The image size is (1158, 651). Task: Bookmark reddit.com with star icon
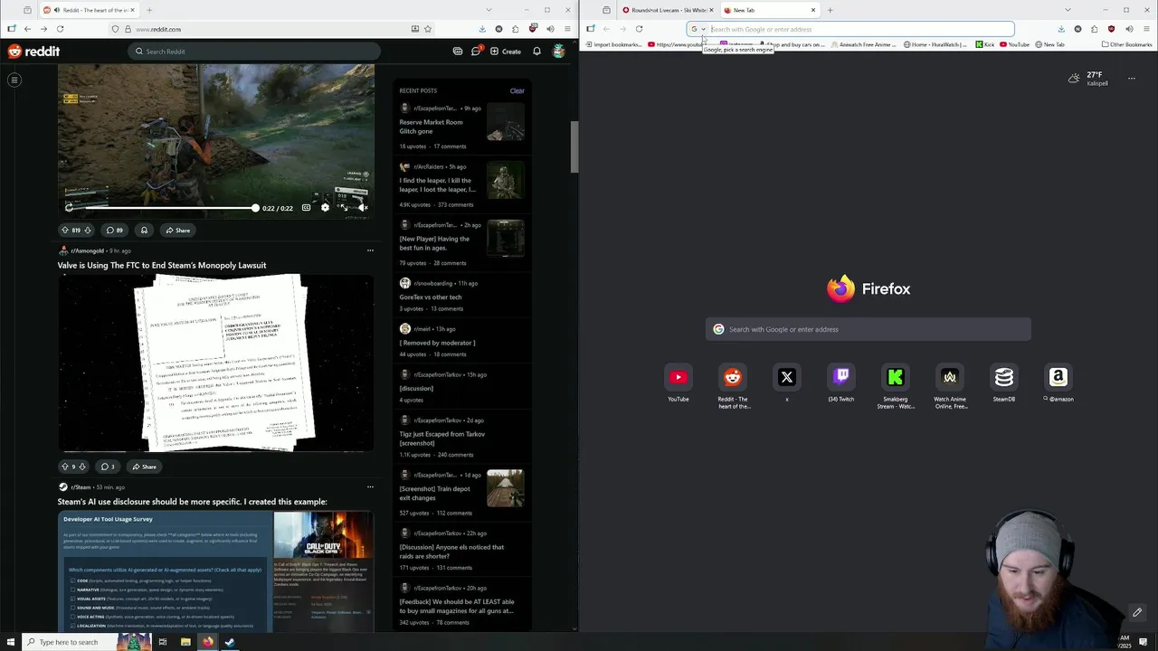coord(428,29)
